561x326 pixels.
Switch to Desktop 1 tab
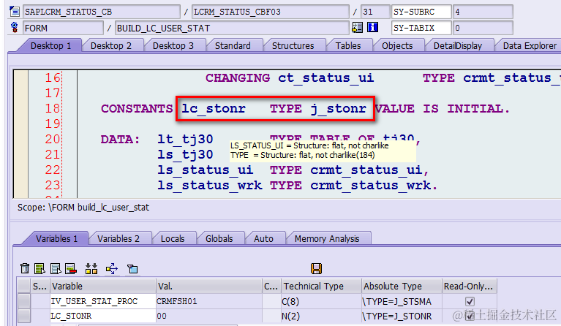point(50,46)
